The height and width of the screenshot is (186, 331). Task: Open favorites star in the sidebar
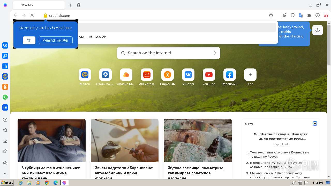(5, 130)
